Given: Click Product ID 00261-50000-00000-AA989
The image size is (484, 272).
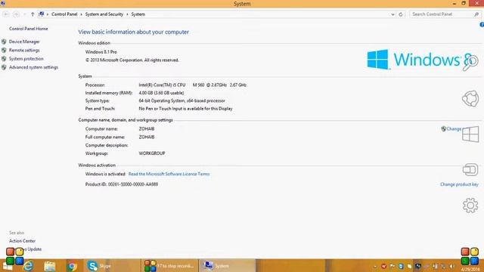Looking at the screenshot, I should [122, 184].
